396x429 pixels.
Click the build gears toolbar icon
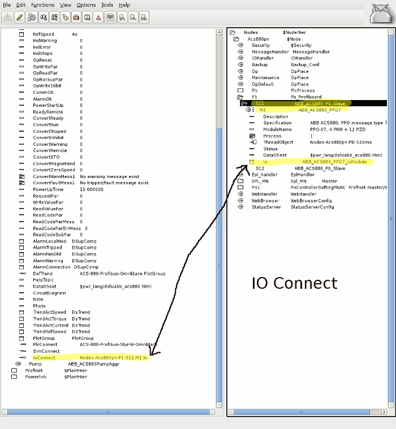tap(32, 18)
